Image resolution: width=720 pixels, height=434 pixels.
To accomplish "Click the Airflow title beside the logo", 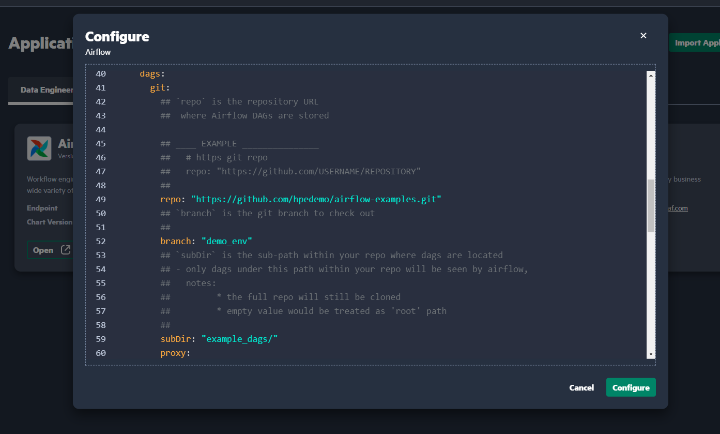I will (70, 143).
